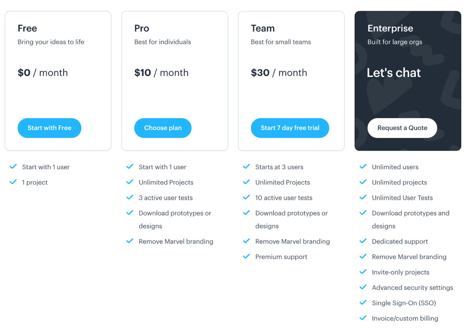Viewport: 467px width, 336px height.
Task: Start the 7 day free trial
Action: point(290,128)
